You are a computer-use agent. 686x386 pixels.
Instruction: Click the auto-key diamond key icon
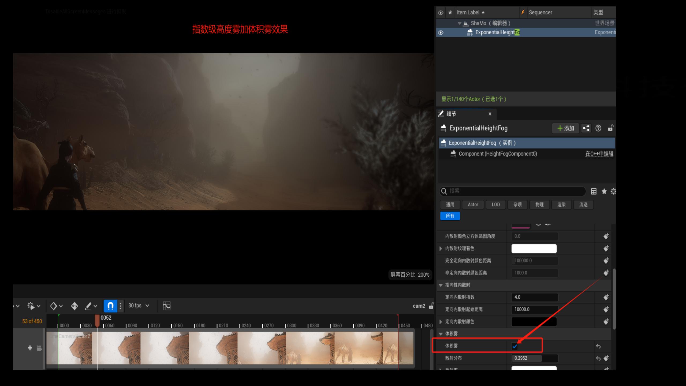coord(74,306)
